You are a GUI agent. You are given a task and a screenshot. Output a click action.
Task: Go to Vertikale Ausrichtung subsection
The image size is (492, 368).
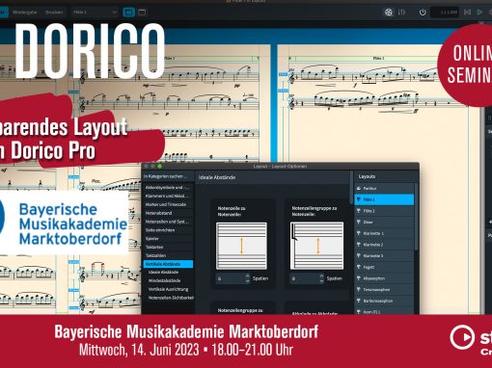(168, 289)
